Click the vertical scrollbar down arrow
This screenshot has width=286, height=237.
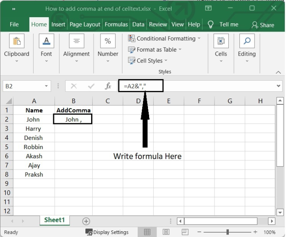pos(280,212)
